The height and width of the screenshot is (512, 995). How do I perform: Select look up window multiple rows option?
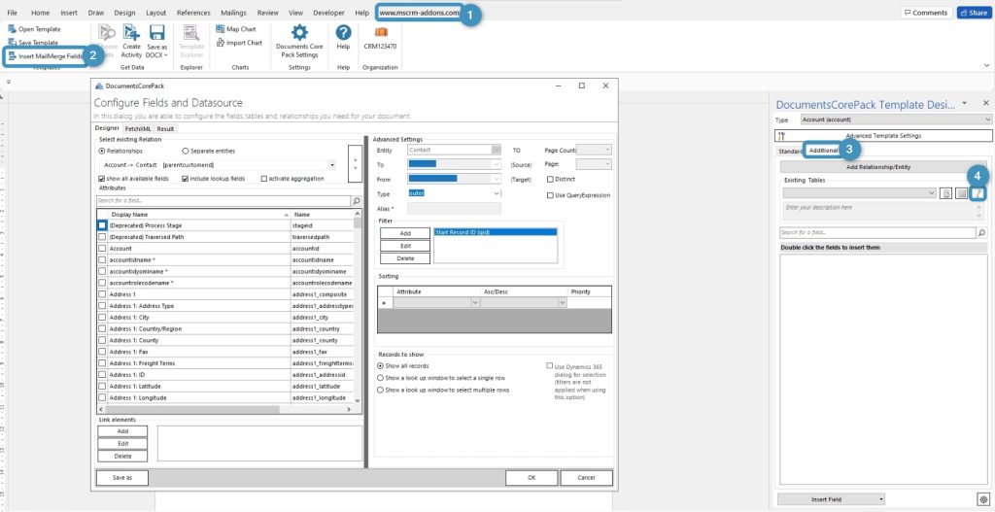pyautogui.click(x=380, y=390)
